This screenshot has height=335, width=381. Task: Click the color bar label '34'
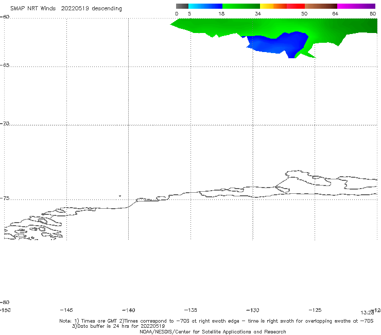(x=258, y=13)
